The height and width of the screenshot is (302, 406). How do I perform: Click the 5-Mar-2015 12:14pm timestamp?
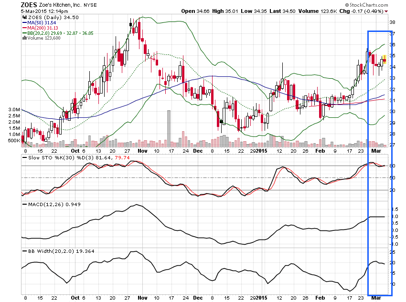click(44, 11)
